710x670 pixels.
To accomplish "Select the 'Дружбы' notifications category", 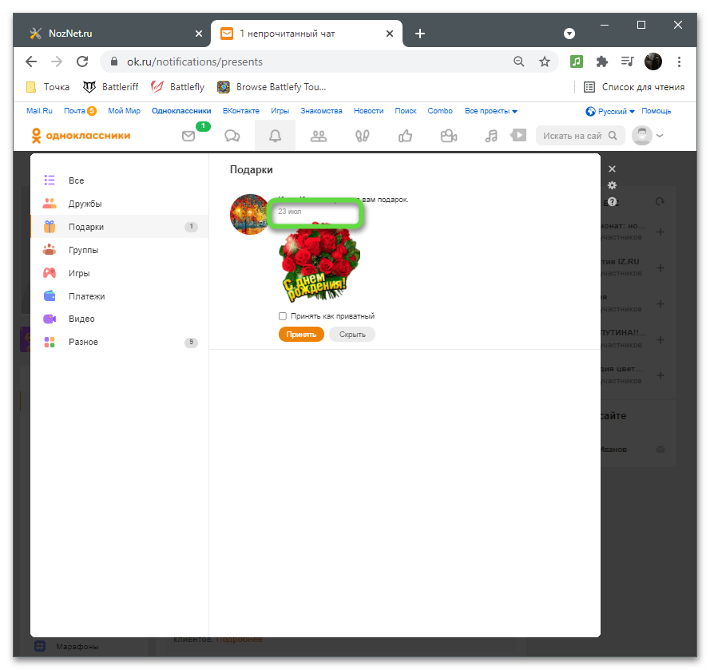I will click(120, 204).
